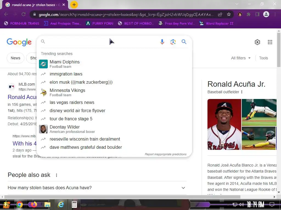Image resolution: width=281 pixels, height=210 pixels.
Task: Open tab search chevron in title bar
Action: click(237, 4)
